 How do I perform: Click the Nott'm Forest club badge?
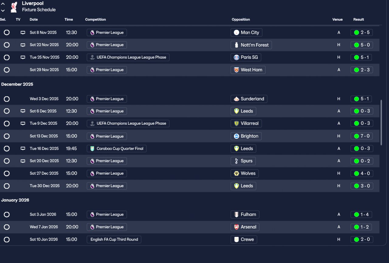coord(236,45)
